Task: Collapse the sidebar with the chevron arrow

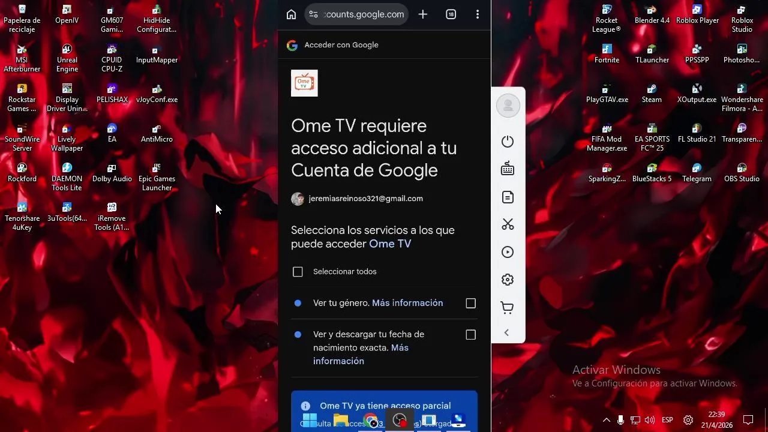Action: pos(506,332)
